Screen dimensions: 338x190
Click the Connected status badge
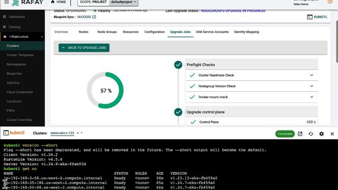pyautogui.click(x=285, y=134)
